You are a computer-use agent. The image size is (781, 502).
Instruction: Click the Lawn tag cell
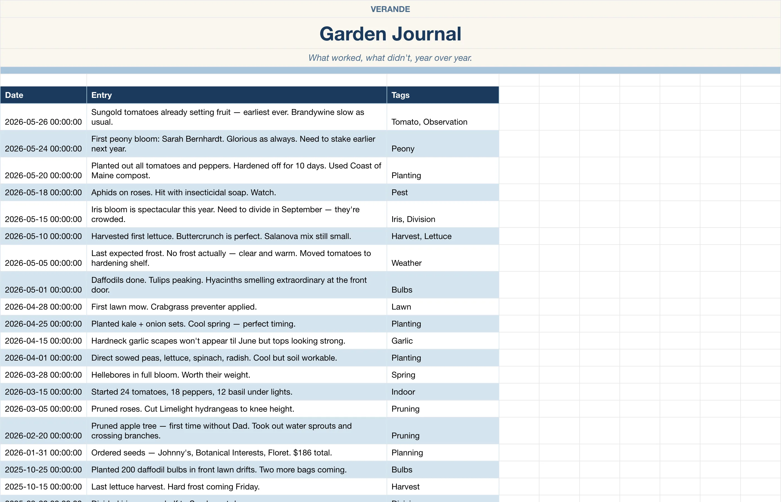(443, 306)
